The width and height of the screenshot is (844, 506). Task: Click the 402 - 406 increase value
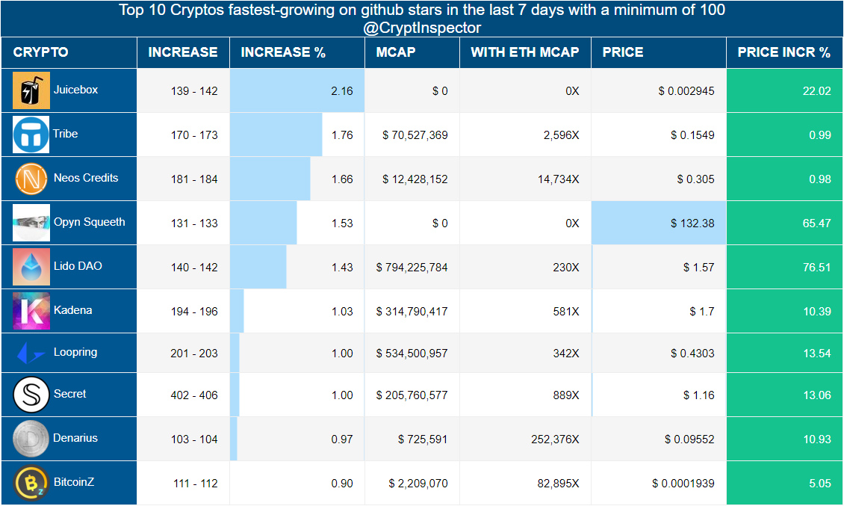[x=193, y=395]
